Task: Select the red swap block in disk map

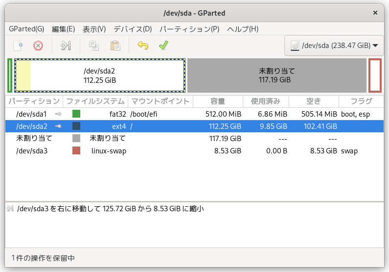Action: tap(375, 75)
